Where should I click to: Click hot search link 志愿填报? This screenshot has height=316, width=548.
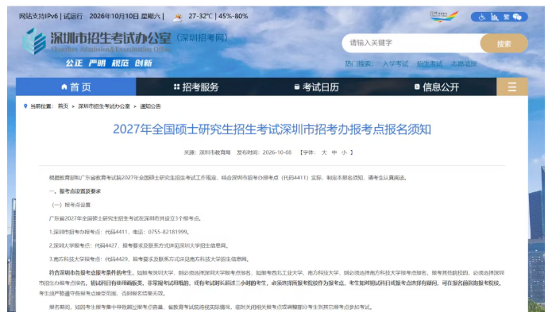pos(464,64)
